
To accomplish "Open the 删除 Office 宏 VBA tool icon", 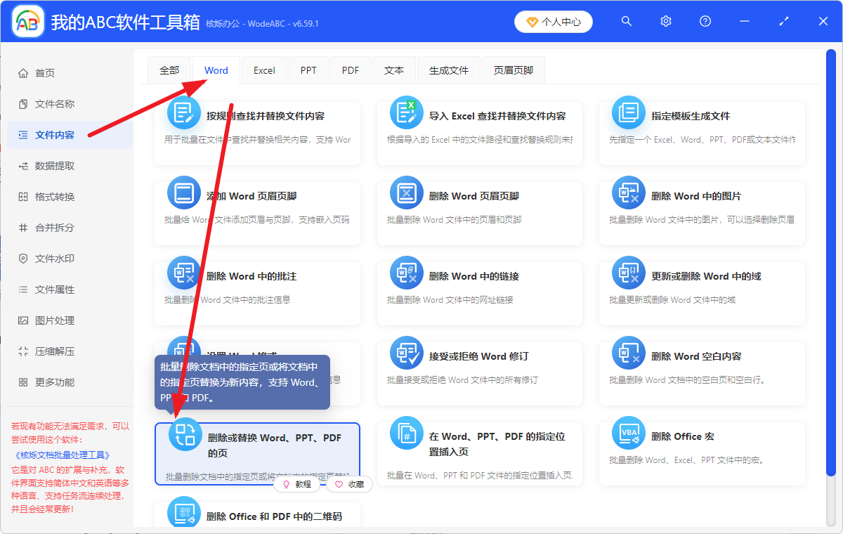I will [x=628, y=433].
